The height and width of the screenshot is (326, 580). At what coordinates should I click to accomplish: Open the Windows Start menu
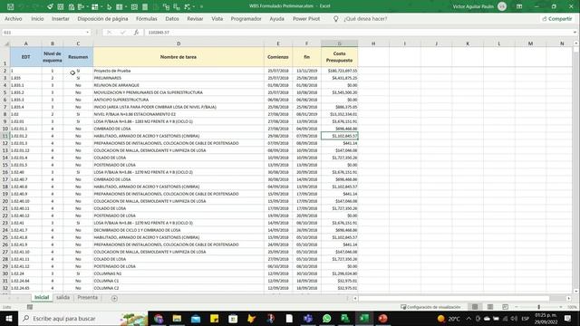(9, 318)
